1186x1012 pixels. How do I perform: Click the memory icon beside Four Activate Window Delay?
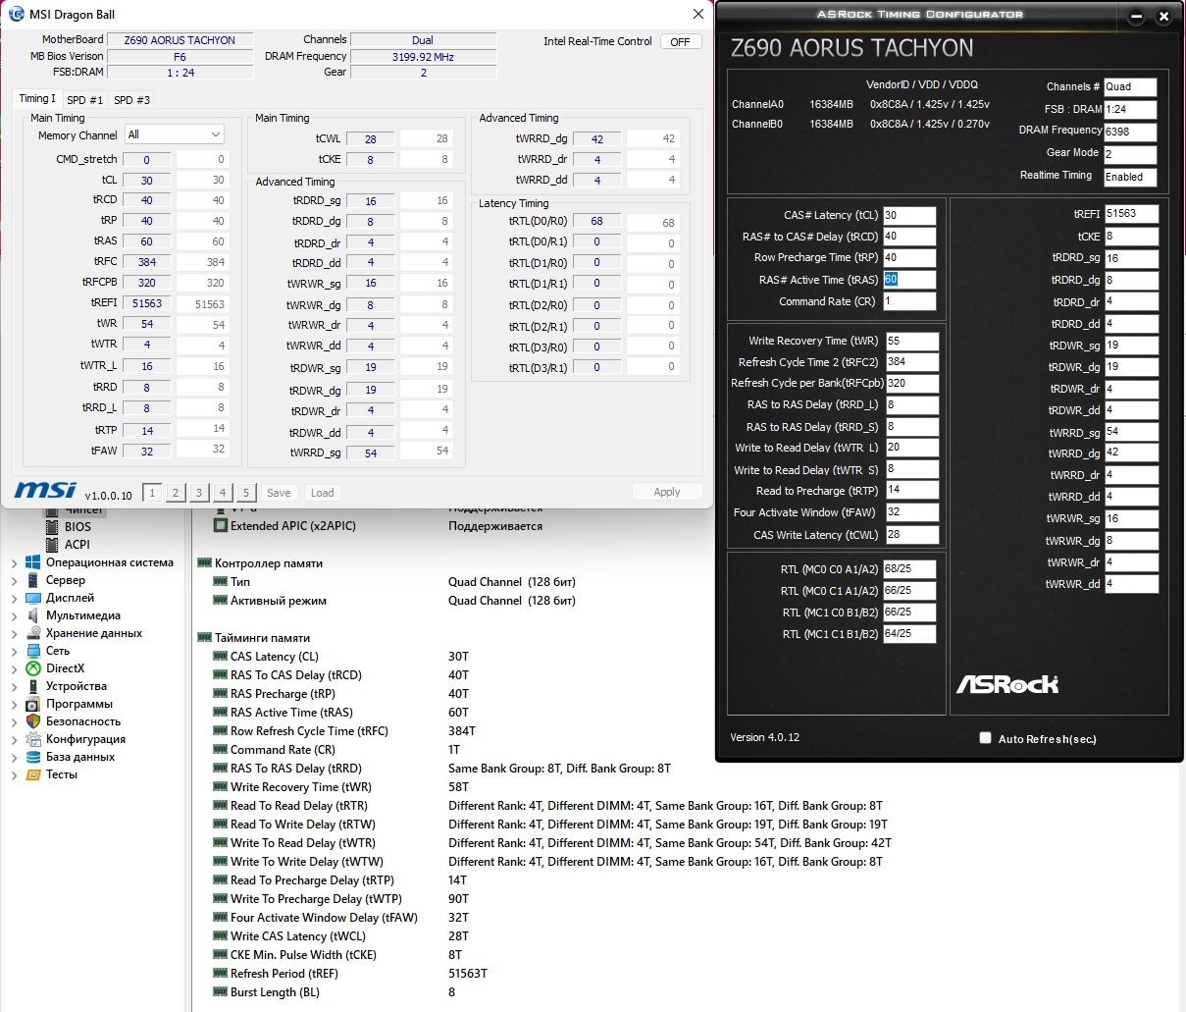(x=221, y=918)
